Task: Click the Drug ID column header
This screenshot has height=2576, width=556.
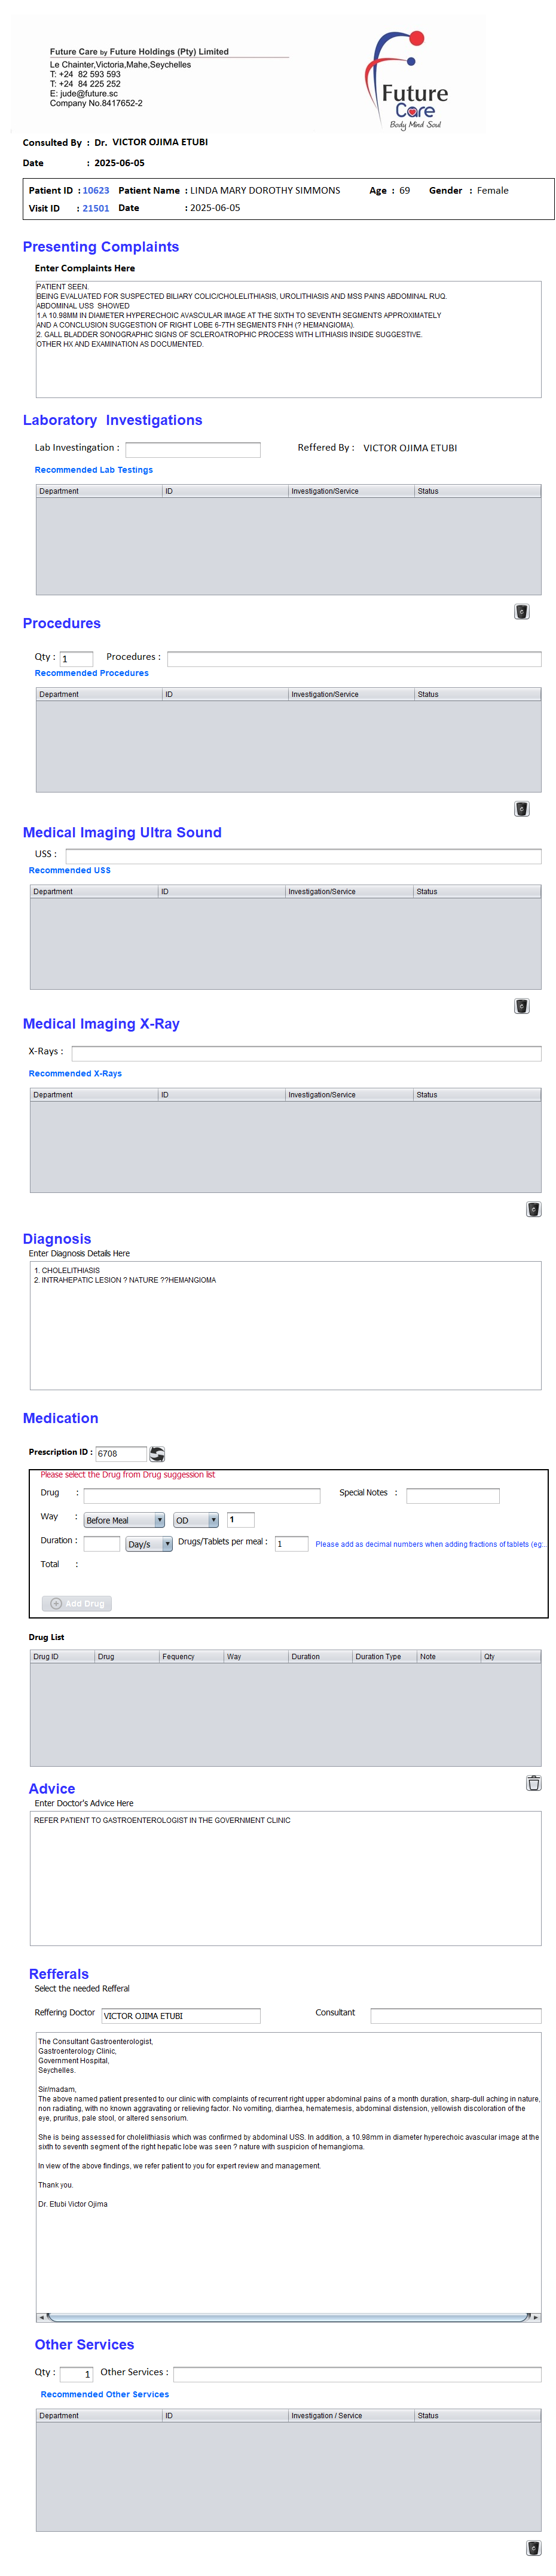Action: (62, 1656)
